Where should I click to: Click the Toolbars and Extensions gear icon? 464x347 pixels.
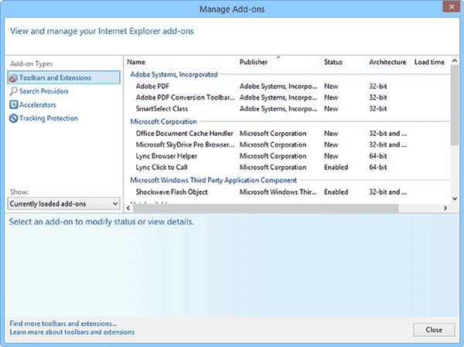[13, 78]
